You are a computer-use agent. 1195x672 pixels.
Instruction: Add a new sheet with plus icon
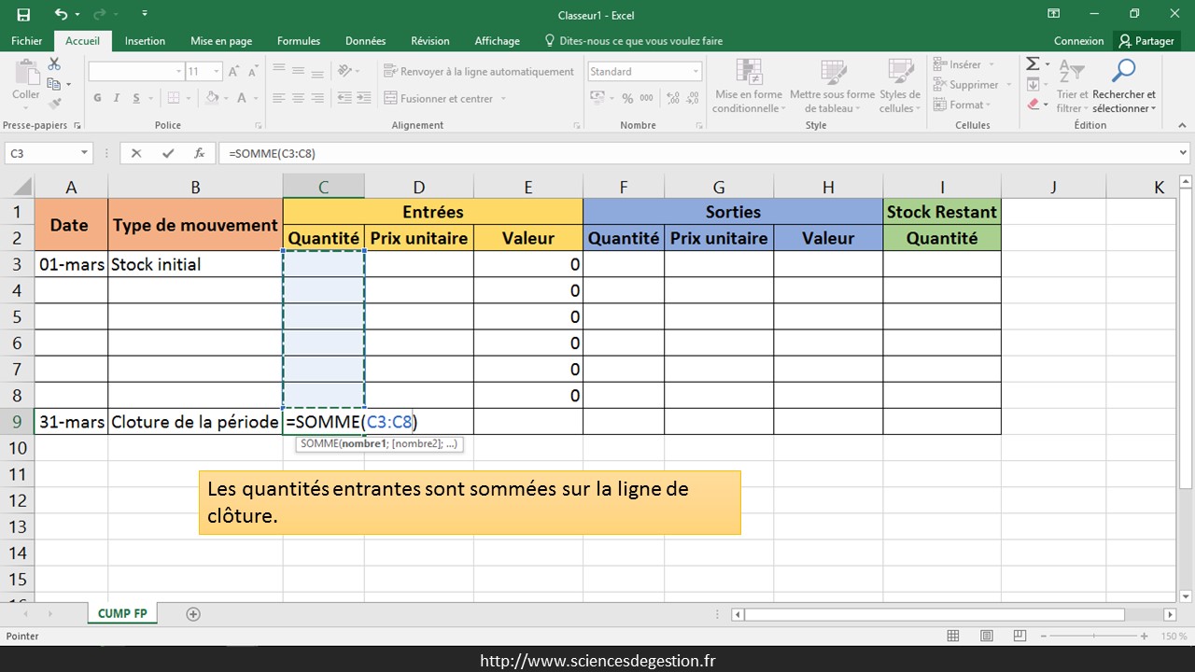(193, 613)
